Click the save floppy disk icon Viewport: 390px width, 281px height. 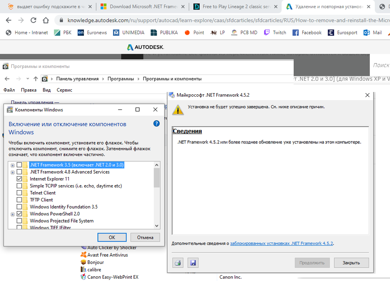click(x=193, y=263)
